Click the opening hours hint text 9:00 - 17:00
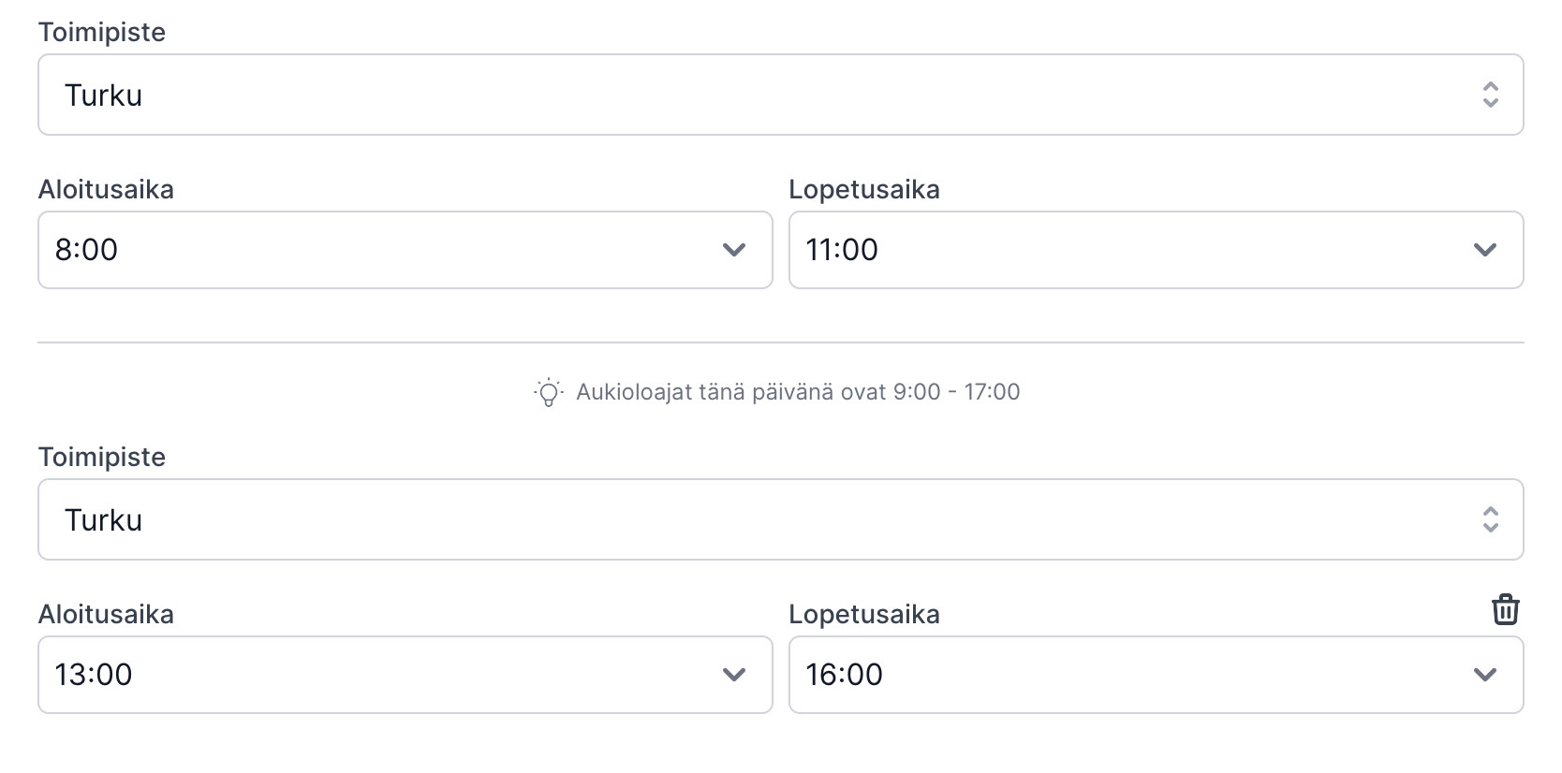 [798, 392]
